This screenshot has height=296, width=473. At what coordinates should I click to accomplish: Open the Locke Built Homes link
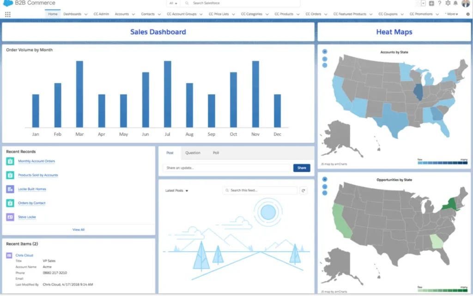coord(32,189)
